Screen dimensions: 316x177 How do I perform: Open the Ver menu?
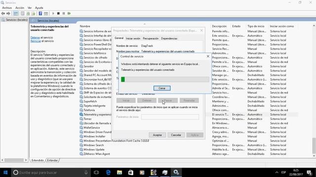coord(30,8)
